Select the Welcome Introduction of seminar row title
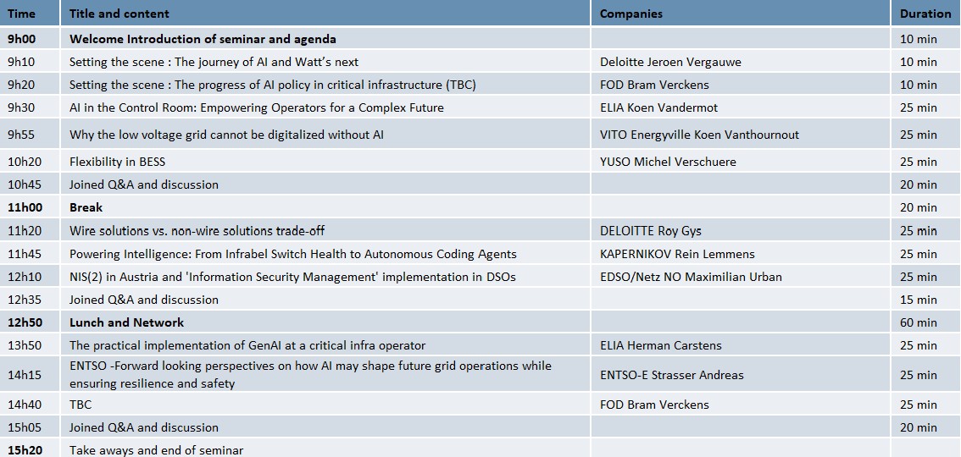961x457 pixels. tap(203, 39)
